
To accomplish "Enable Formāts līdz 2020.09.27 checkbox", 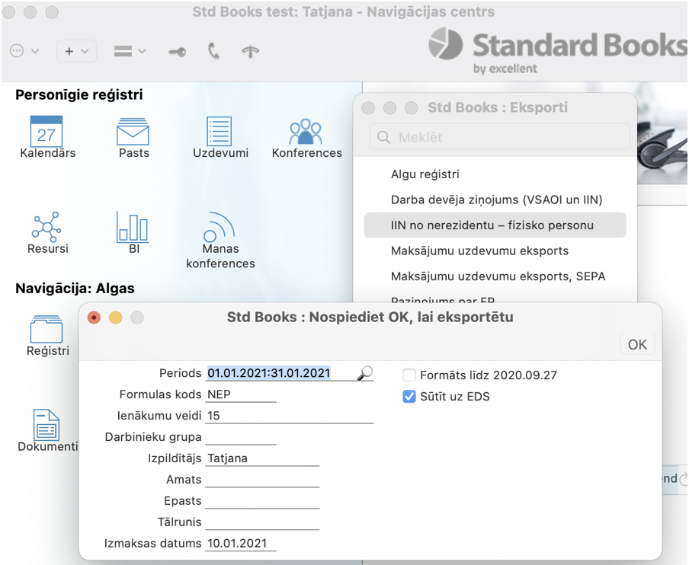I will pyautogui.click(x=409, y=375).
